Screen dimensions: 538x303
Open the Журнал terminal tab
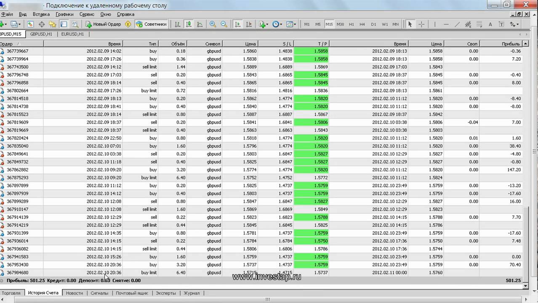[192, 293]
